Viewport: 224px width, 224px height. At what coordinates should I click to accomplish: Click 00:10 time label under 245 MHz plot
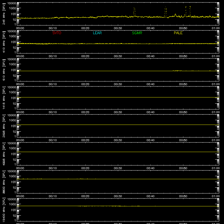pyautogui.click(x=53, y=28)
